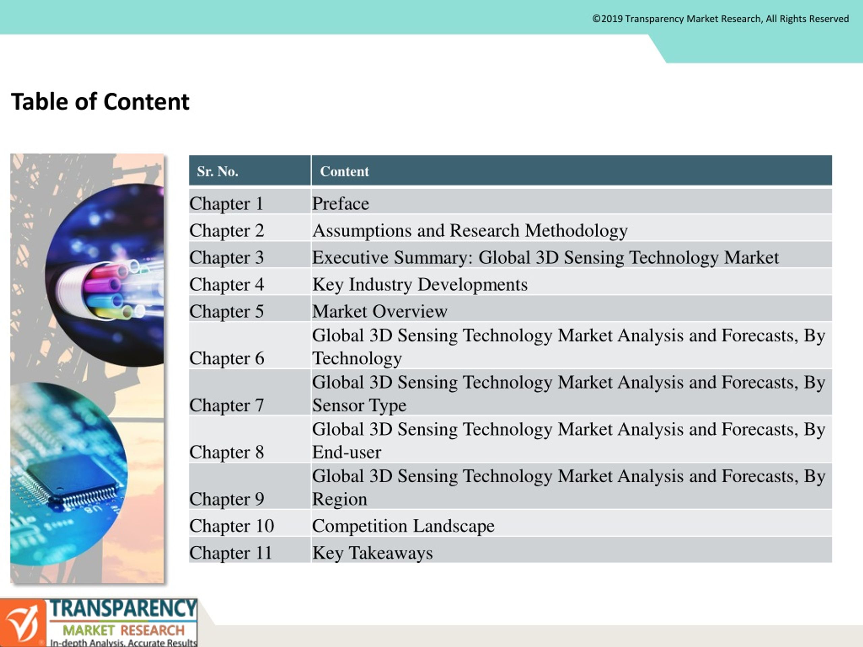The width and height of the screenshot is (863, 647).
Task: Click 'Assumptions and Research Methodology' text
Action: click(x=470, y=231)
